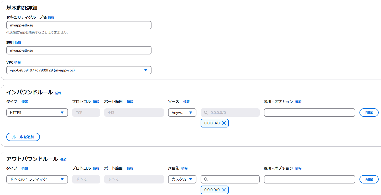Click ルールを追加 to add inbound rule
Image resolution: width=381 pixels, height=195 pixels.
pos(23,137)
